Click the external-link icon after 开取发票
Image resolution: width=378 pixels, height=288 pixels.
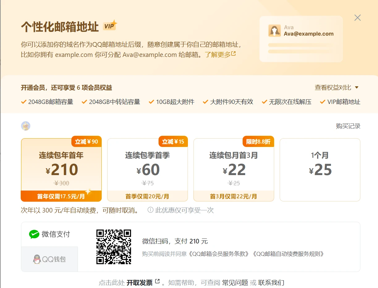[157, 281]
